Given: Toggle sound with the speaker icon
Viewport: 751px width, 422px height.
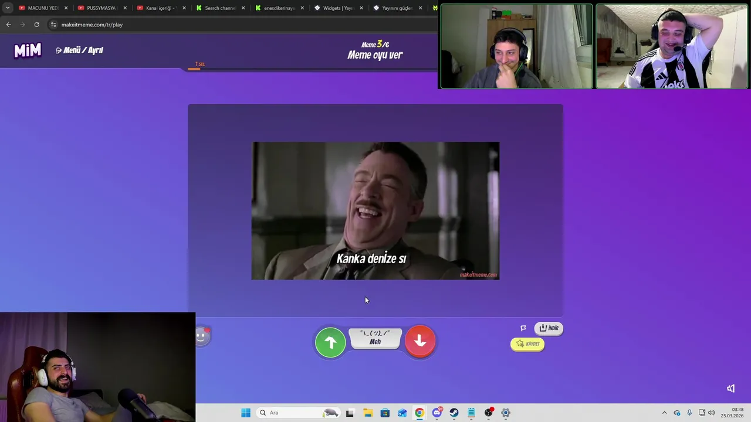Looking at the screenshot, I should point(730,389).
